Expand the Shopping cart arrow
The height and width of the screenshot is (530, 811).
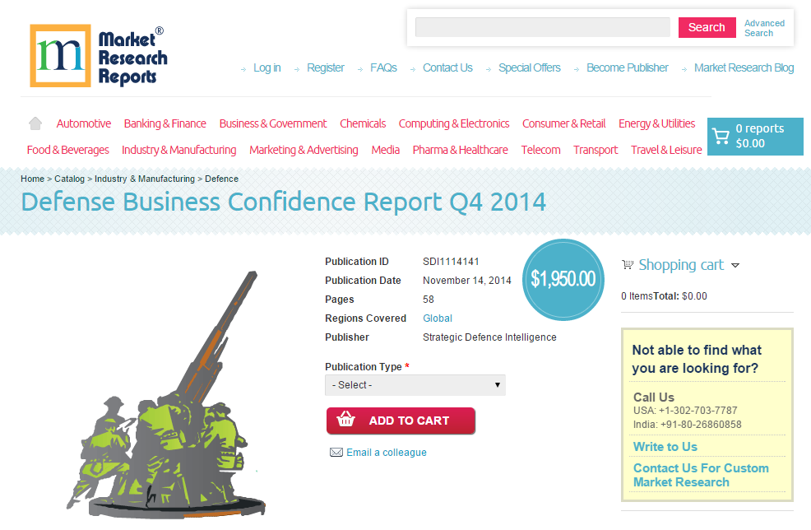(735, 266)
